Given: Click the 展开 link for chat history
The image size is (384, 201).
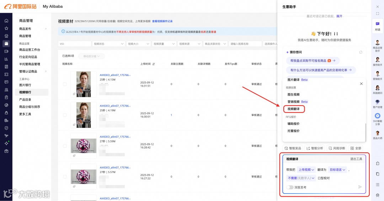Looking at the screenshot, I should (x=339, y=16).
